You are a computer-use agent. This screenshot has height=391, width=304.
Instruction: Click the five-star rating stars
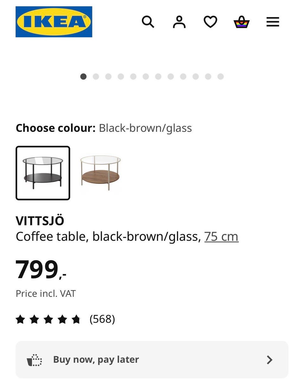(x=48, y=319)
